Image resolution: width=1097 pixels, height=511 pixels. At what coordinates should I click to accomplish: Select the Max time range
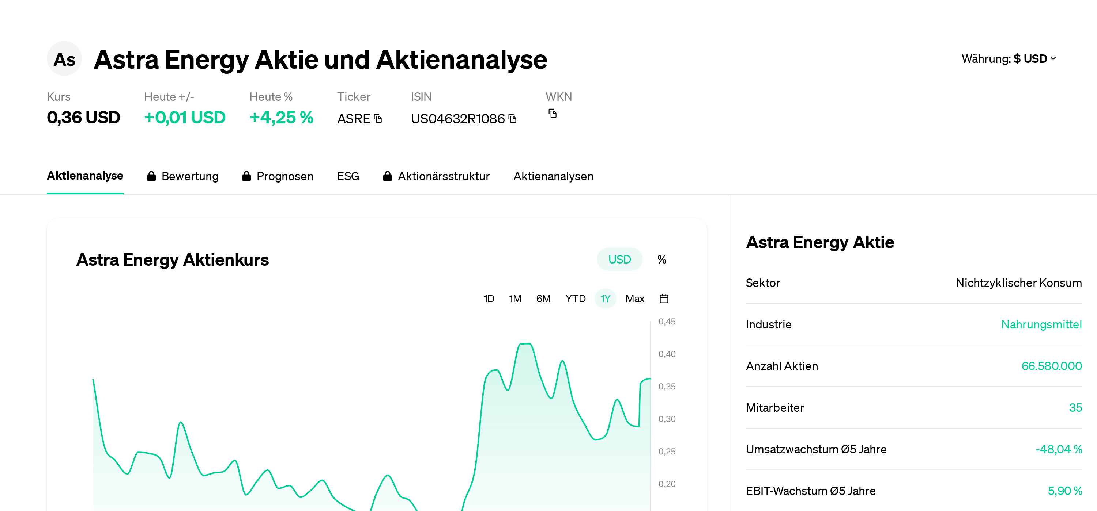[635, 299]
